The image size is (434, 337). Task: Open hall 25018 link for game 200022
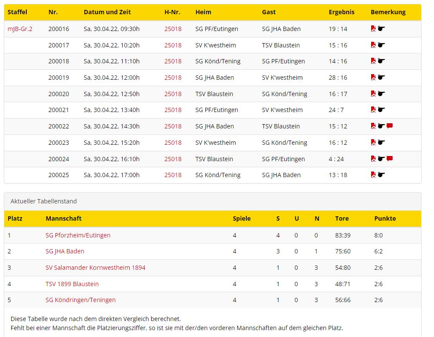[173, 126]
